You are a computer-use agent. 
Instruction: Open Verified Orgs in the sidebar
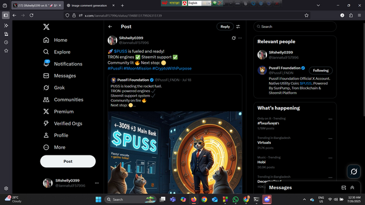[x=62, y=124]
